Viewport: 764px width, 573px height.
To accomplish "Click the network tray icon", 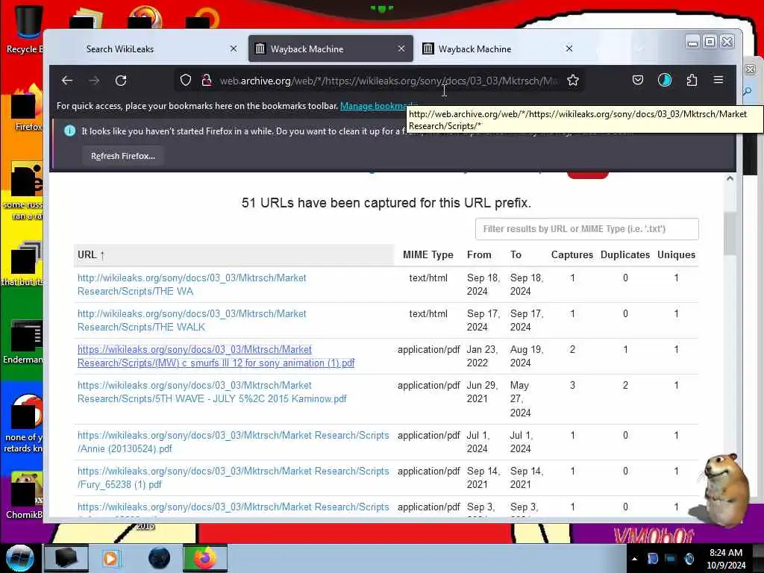I will point(671,559).
